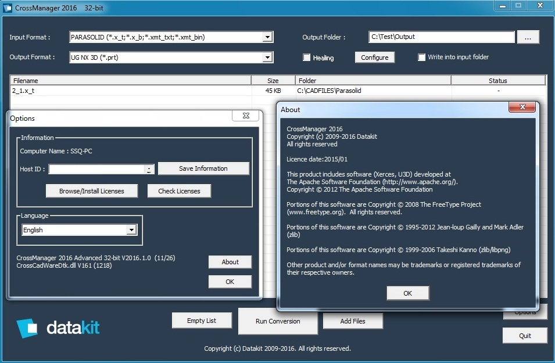Click the Host ID stepper arrows
This screenshot has width=555, height=363.
[149, 169]
